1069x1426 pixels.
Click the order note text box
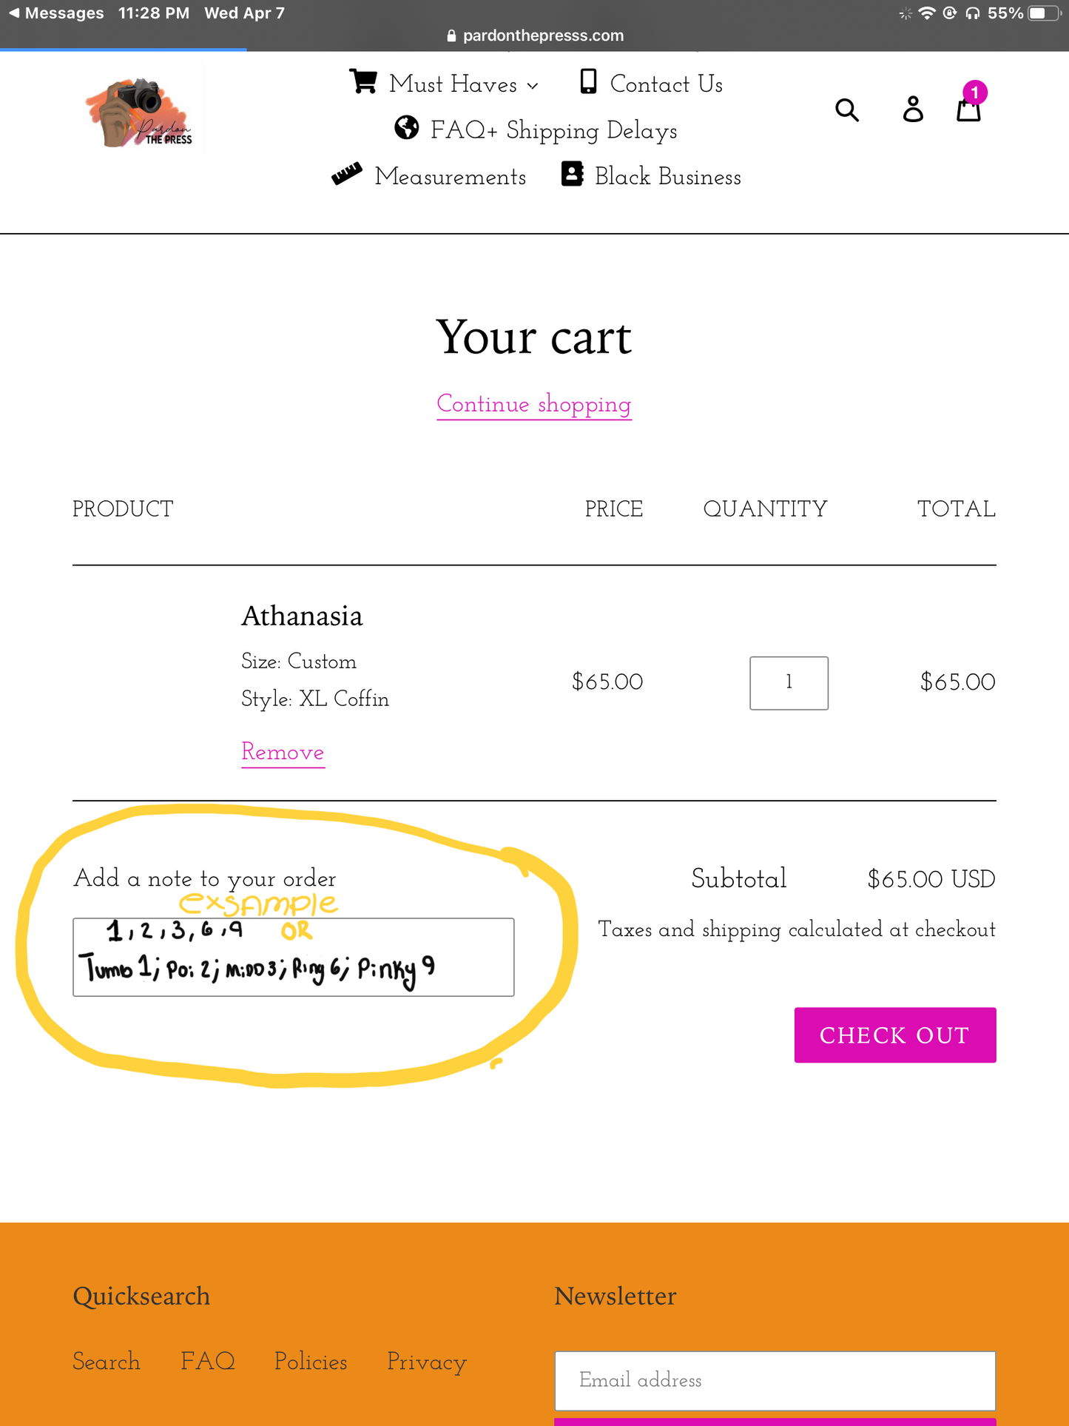(293, 957)
